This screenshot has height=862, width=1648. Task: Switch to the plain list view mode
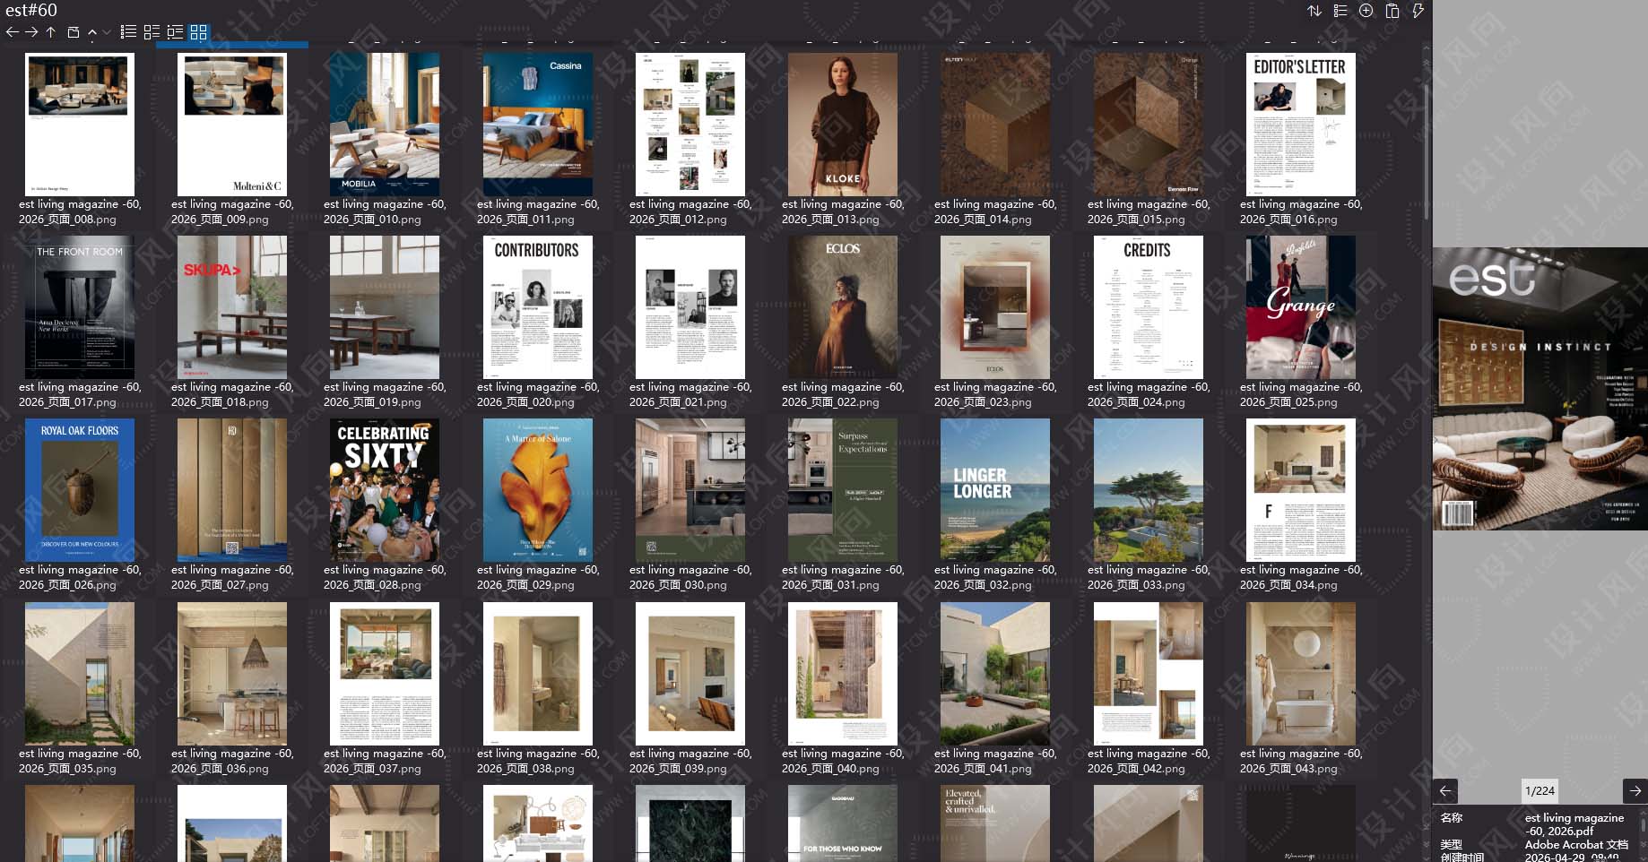[129, 32]
